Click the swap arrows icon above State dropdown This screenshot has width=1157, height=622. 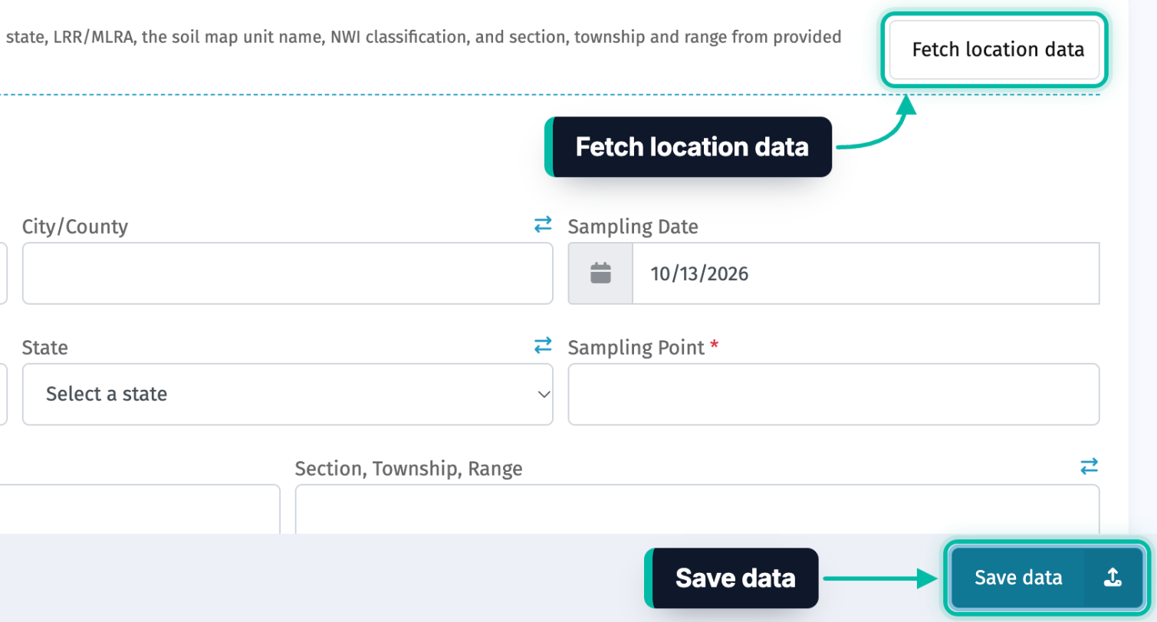[x=543, y=345]
